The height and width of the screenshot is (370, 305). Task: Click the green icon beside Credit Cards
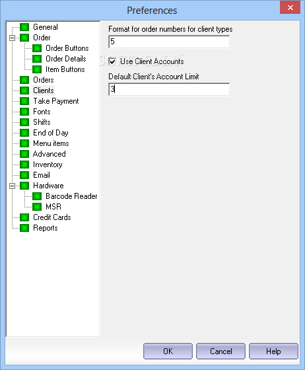pos(24,217)
